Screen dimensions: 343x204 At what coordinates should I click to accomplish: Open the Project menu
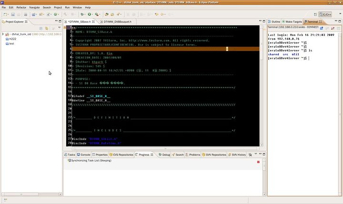[58, 8]
